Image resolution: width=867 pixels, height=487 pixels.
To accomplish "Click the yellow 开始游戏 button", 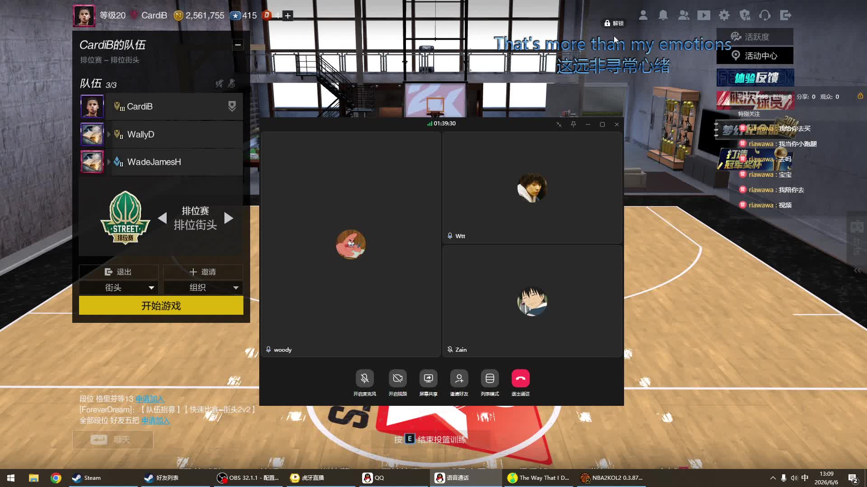I will 161,306.
